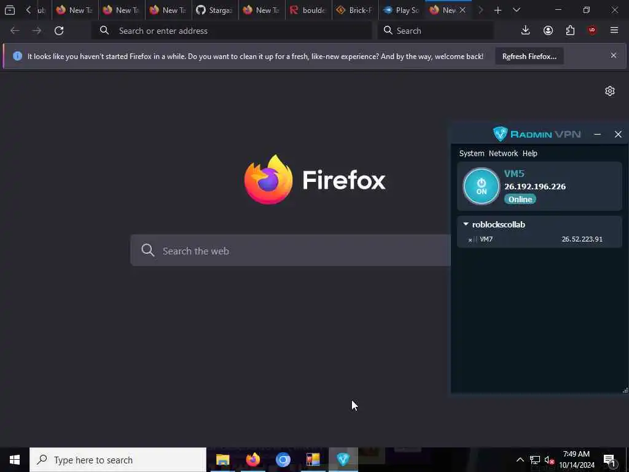629x472 pixels.
Task: Open the Firefox account menu
Action: 548,30
